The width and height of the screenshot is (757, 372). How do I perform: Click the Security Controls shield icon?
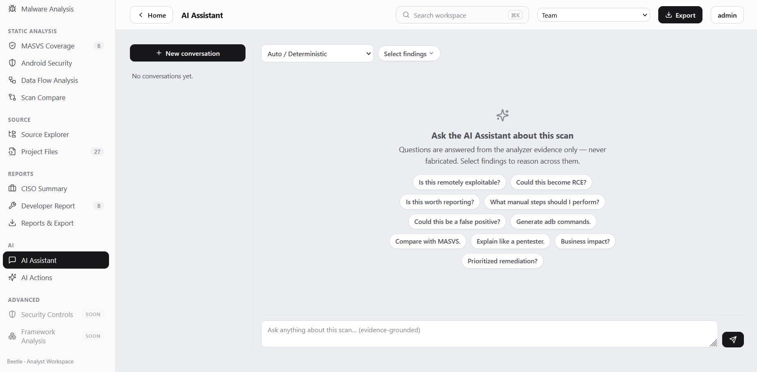tap(12, 314)
